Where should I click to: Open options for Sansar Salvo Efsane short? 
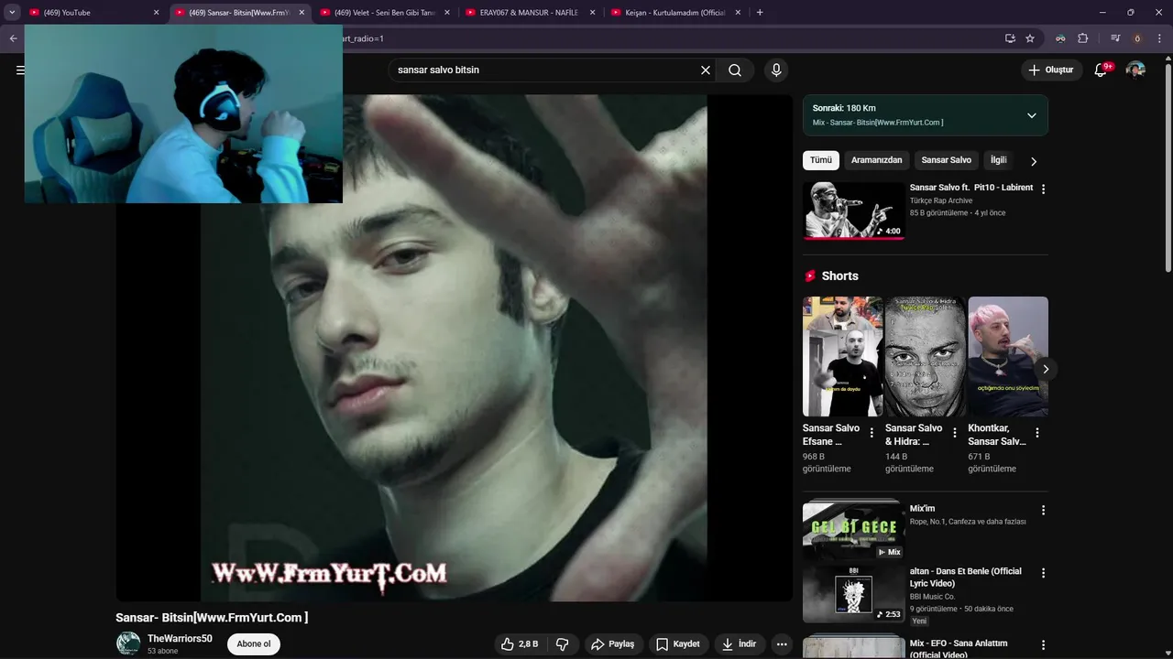[872, 433]
